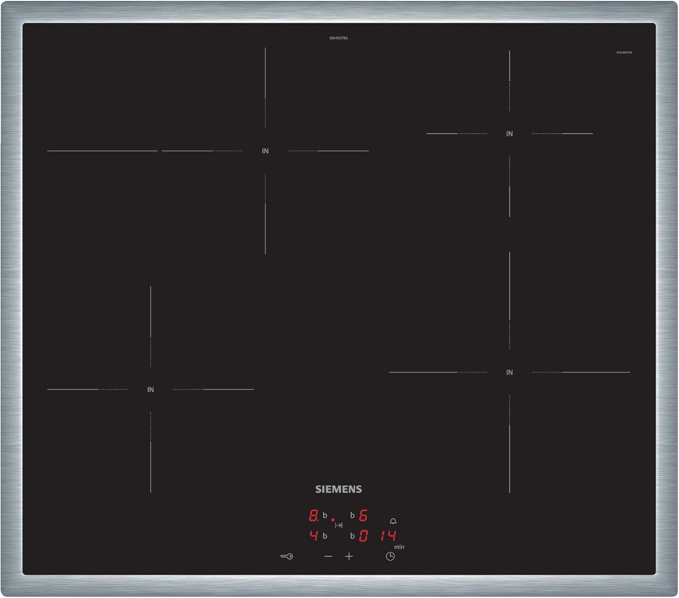Image resolution: width=679 pixels, height=598 pixels.
Task: Tap the bell kitchen-timer symbol
Action: 393,521
